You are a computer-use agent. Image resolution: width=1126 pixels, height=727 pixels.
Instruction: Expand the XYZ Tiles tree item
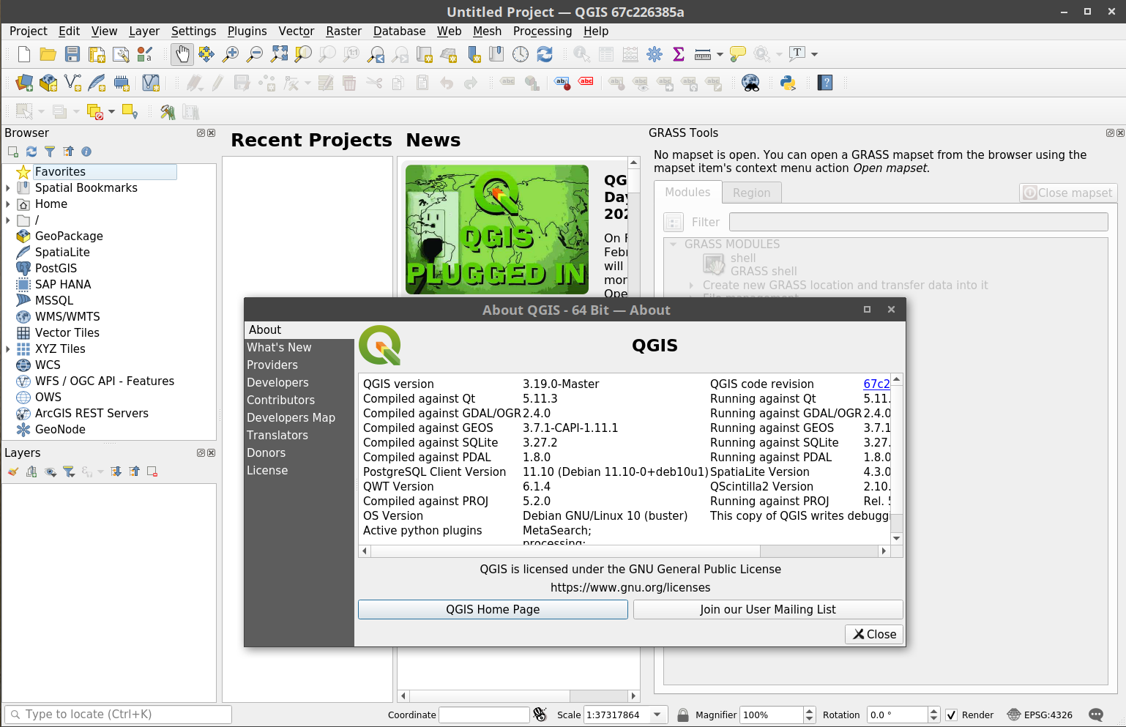click(8, 348)
